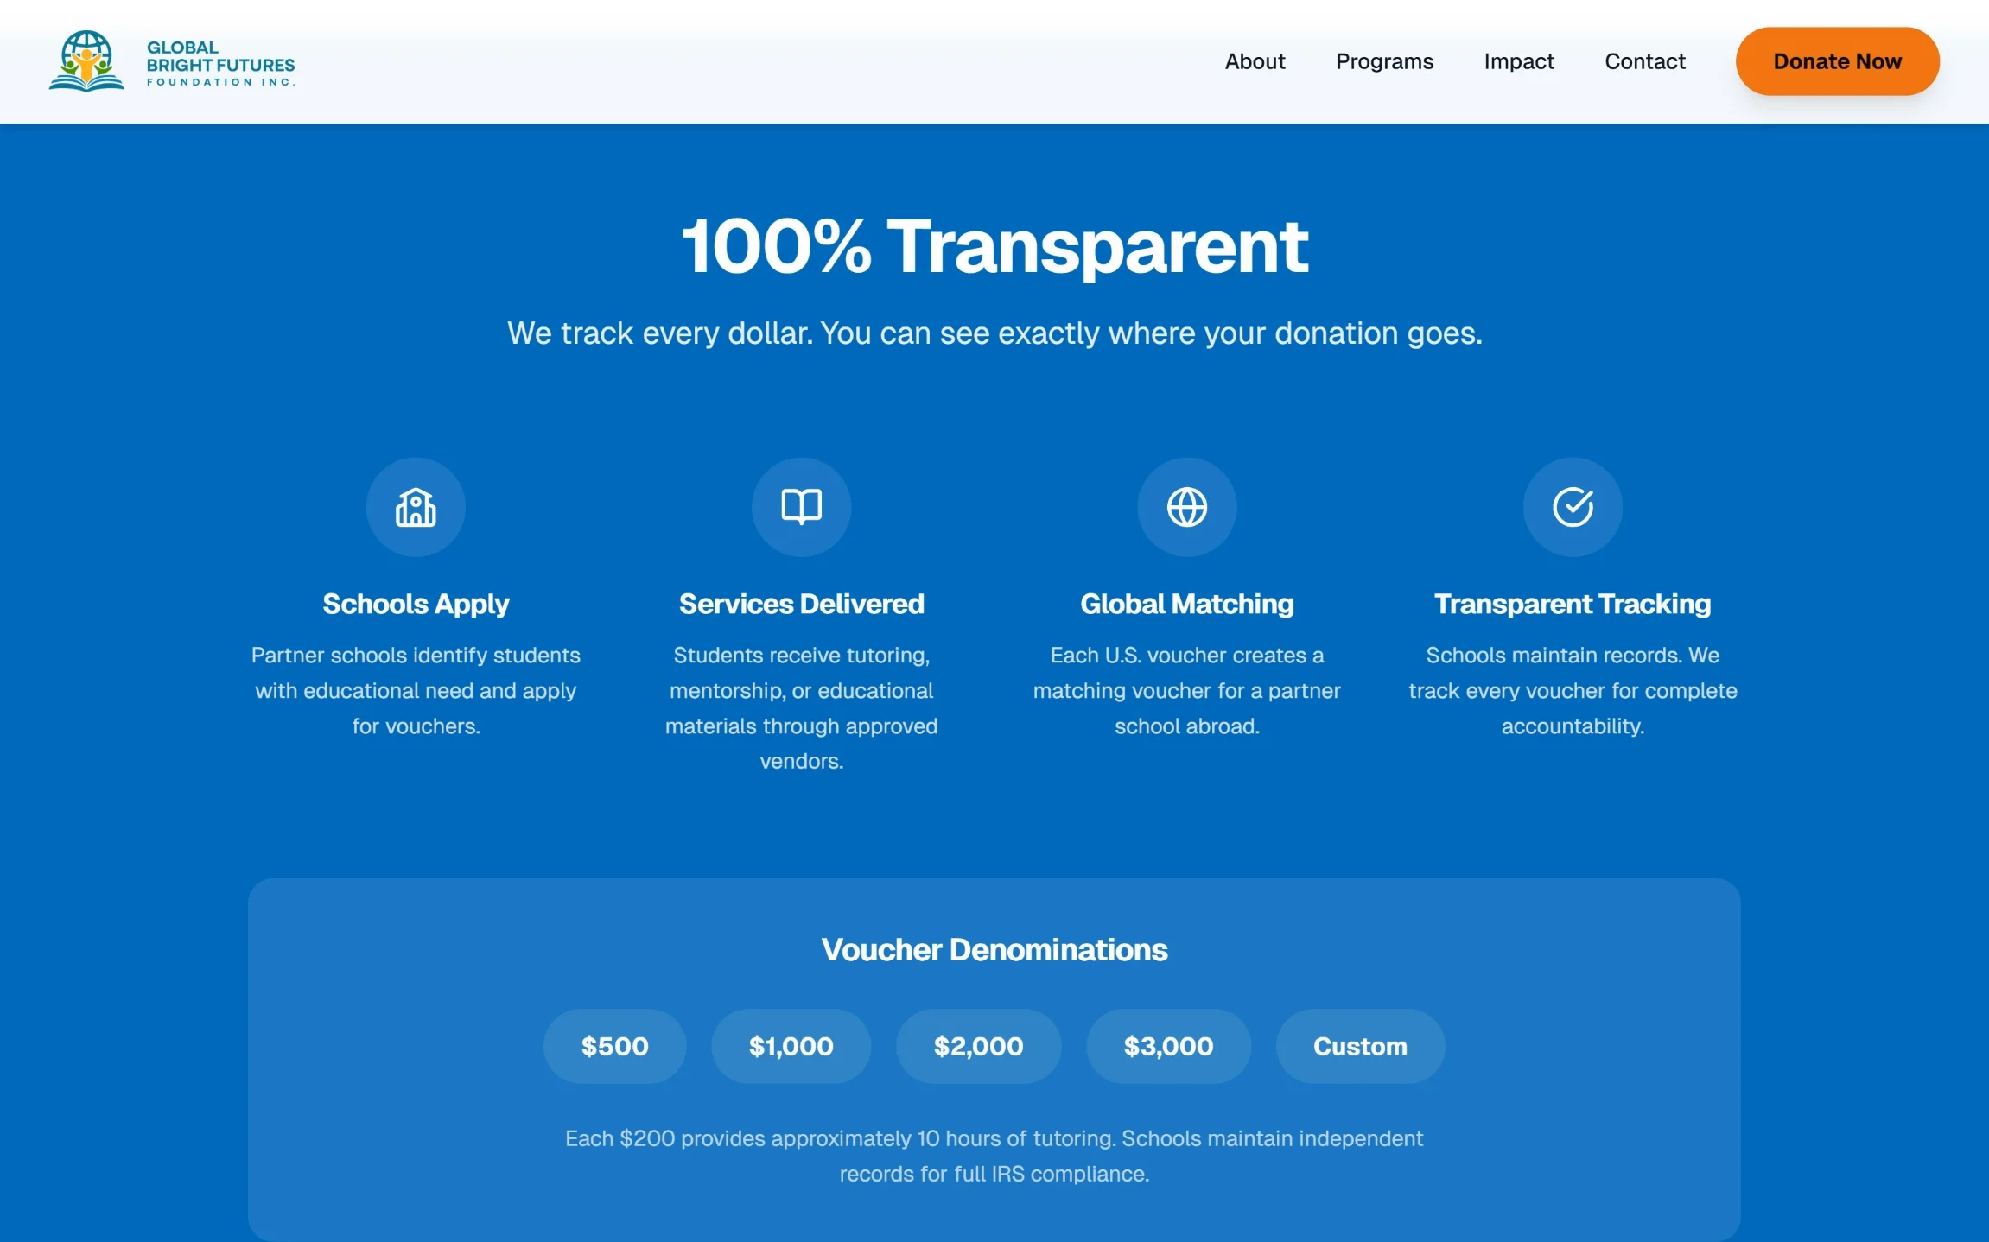The image size is (1989, 1242).
Task: Click the Schools Apply heading
Action: point(416,604)
